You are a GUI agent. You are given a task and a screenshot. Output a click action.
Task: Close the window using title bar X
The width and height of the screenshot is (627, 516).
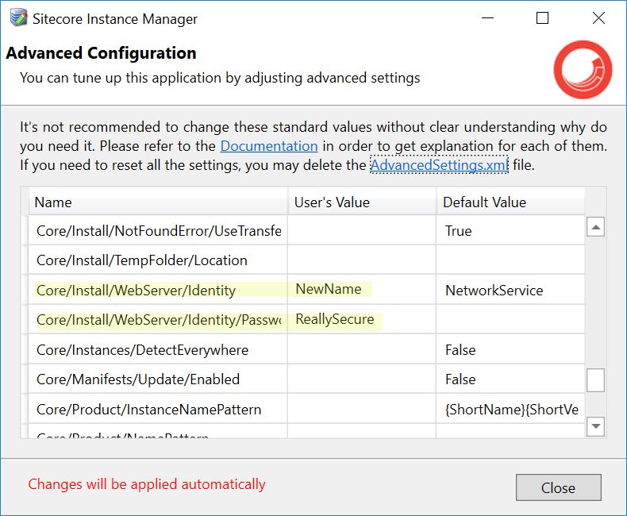point(598,18)
